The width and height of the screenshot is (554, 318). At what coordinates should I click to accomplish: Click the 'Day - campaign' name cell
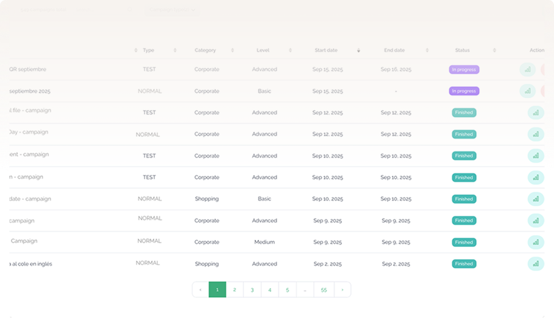point(29,132)
